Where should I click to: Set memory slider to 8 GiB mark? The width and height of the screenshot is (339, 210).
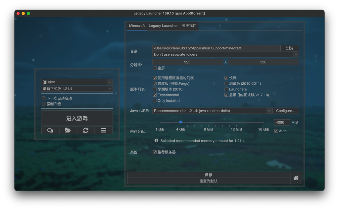pyautogui.click(x=209, y=123)
